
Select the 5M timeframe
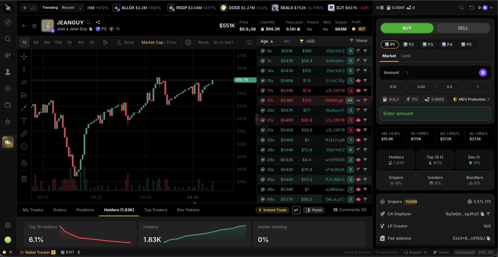[47, 42]
